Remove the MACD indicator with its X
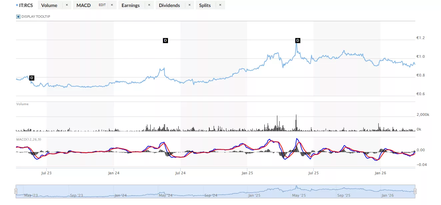441x205 pixels. pos(112,5)
